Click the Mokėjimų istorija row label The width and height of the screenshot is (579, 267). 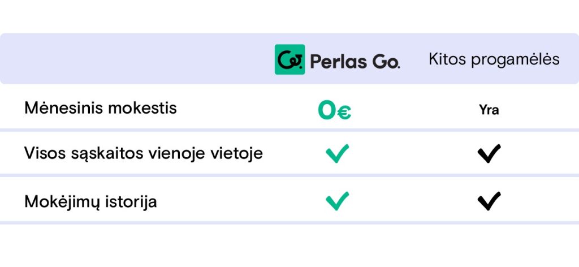[90, 201]
